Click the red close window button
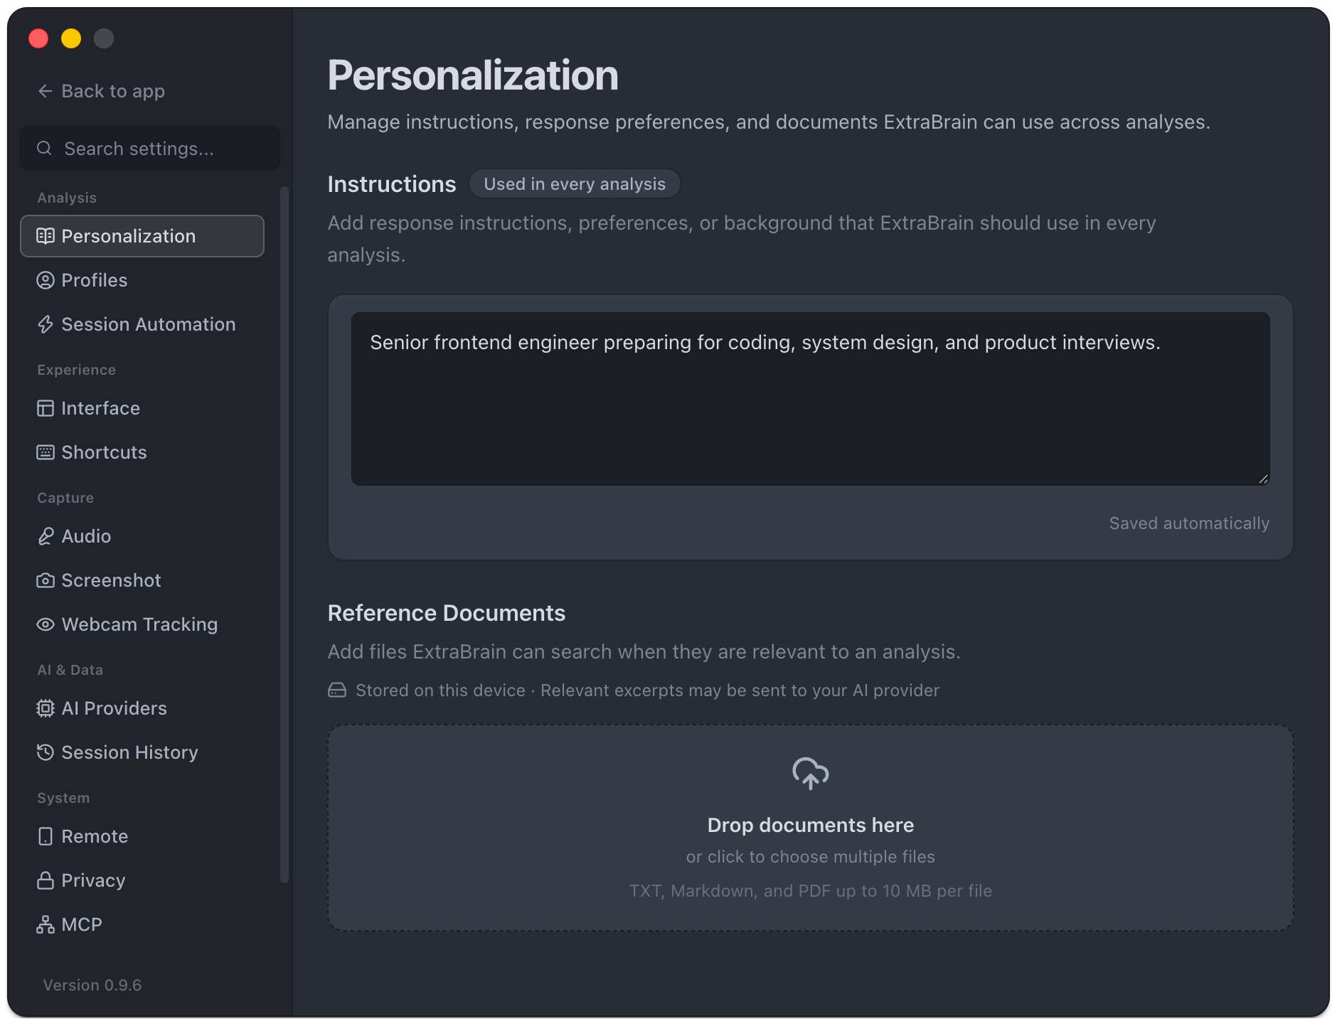Viewport: 1337px width, 1024px height. pos(38,38)
